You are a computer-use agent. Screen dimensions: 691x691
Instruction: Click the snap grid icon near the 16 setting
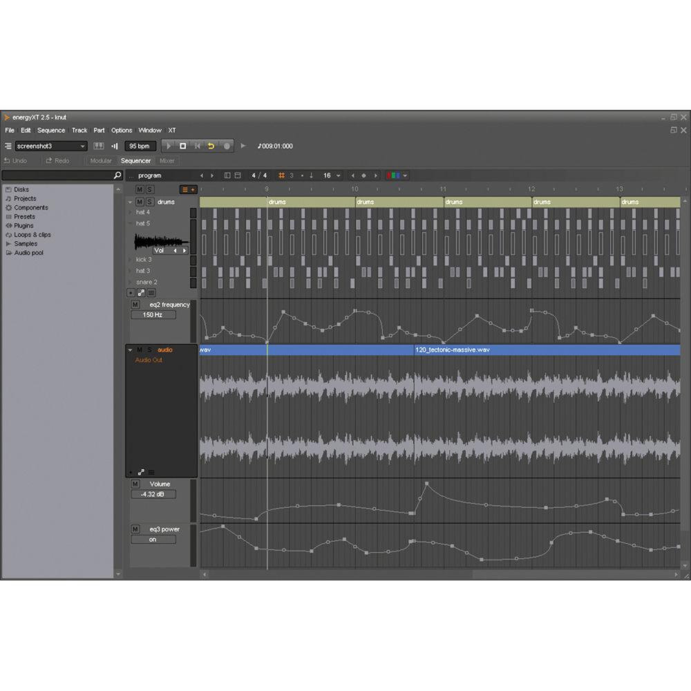coord(281,175)
